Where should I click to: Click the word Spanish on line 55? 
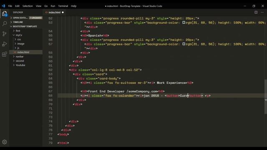click(95, 35)
